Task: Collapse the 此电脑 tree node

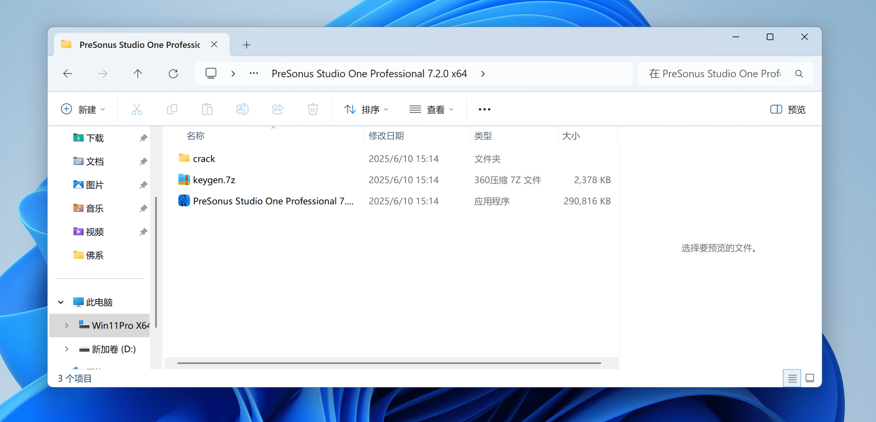Action: [61, 302]
